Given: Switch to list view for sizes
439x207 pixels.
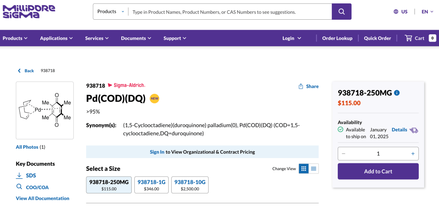Looking at the screenshot, I should point(314,168).
